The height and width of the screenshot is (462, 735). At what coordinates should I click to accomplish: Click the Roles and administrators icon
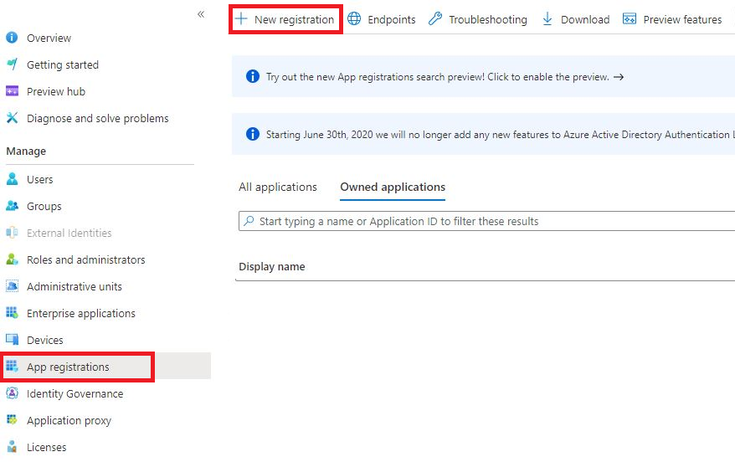pos(13,259)
